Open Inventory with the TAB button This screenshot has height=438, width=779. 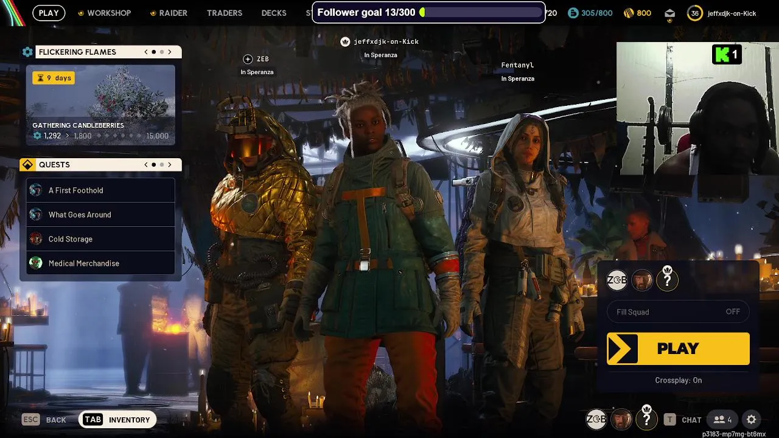[117, 420]
